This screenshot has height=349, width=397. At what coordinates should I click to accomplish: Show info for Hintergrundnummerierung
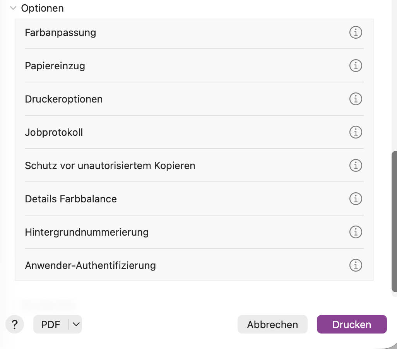pyautogui.click(x=356, y=232)
